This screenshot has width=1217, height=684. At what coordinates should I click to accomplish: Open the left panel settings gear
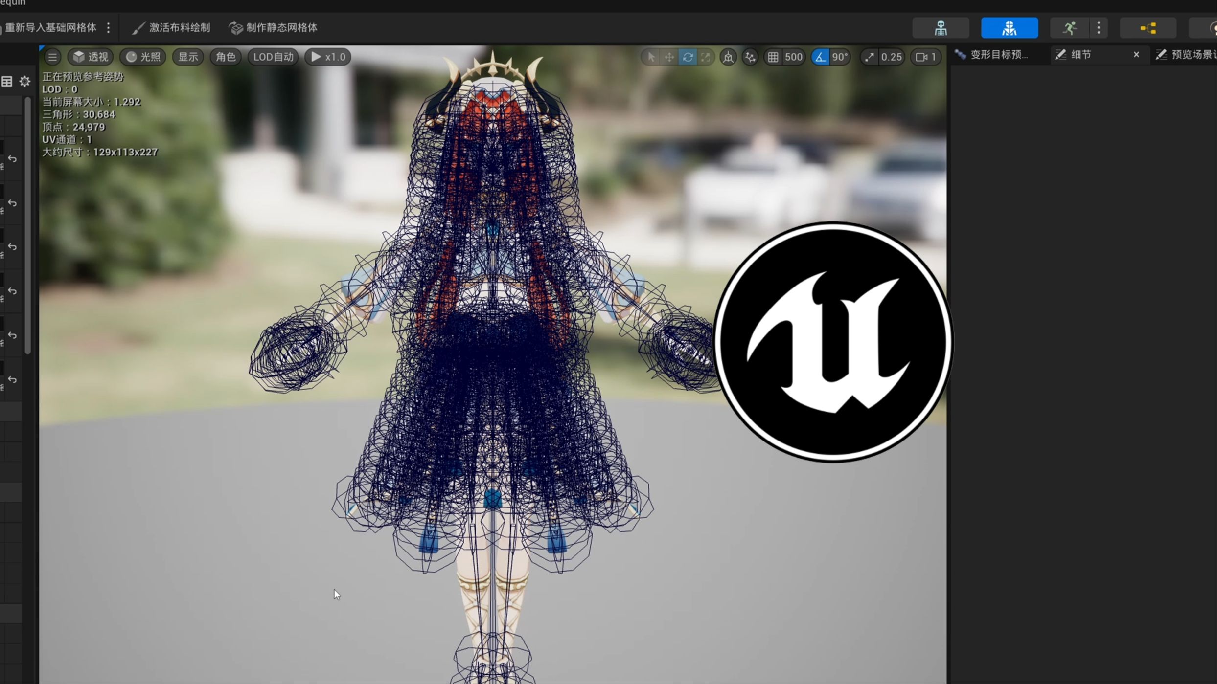coord(25,82)
